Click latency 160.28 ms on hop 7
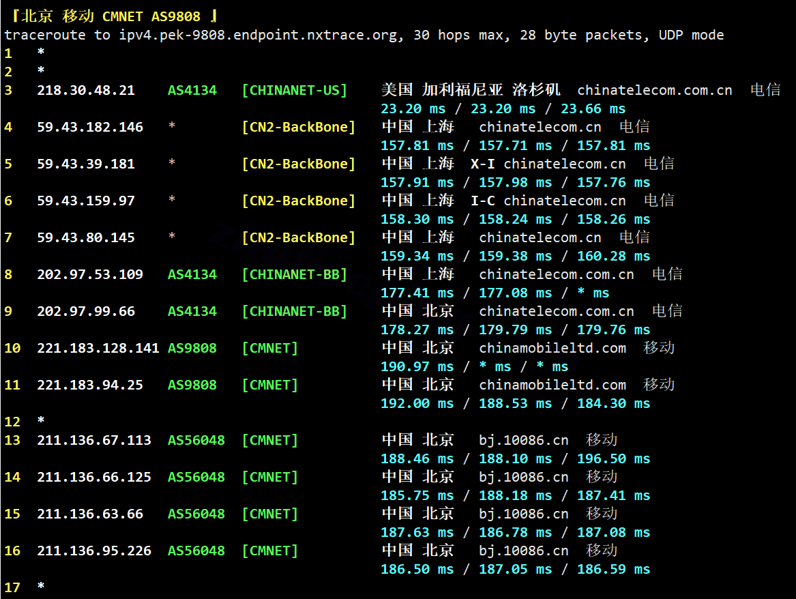 tap(613, 257)
